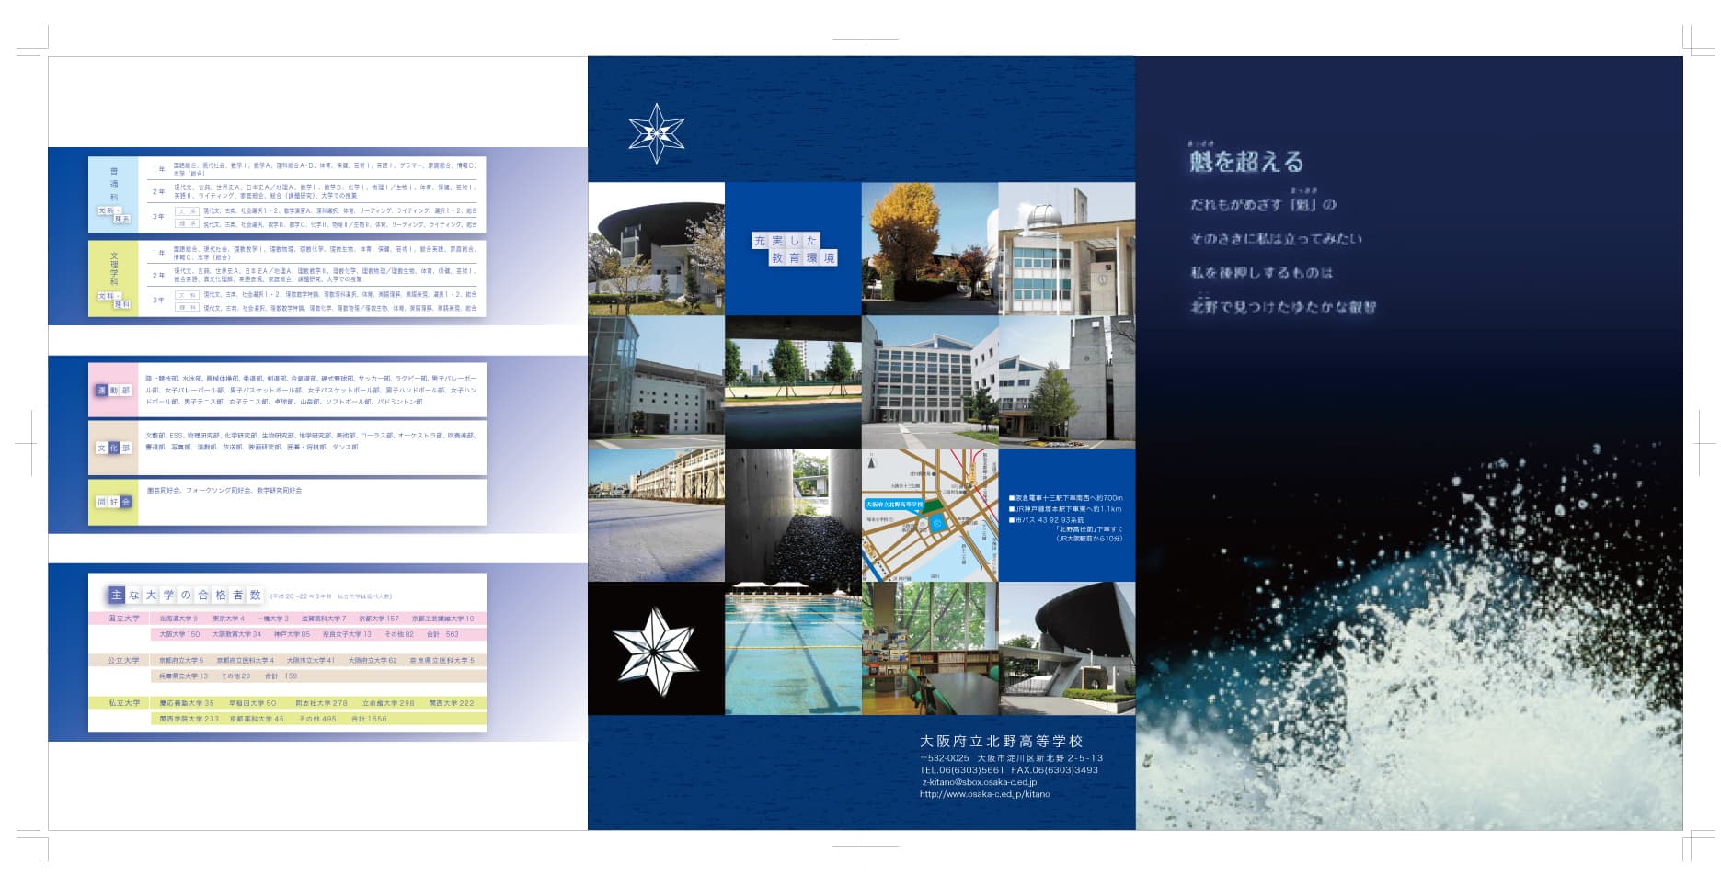The image size is (1721, 886).
Task: Click the 主な大学の合格者数 heading
Action: [185, 595]
